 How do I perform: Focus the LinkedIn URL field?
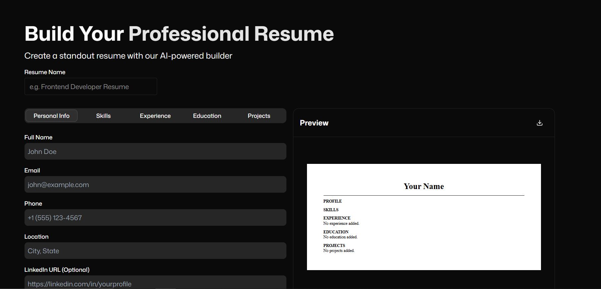155,282
